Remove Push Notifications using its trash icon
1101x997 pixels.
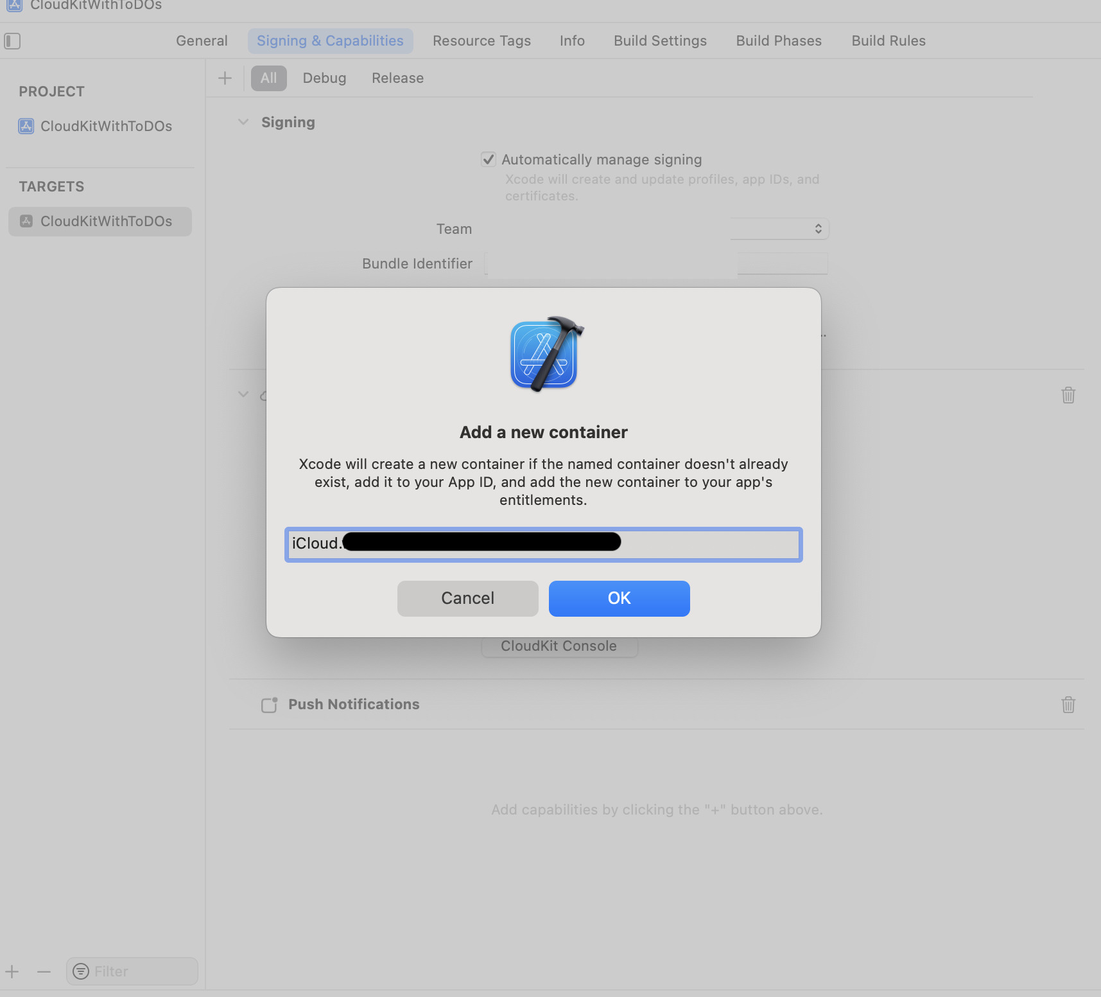coord(1068,705)
